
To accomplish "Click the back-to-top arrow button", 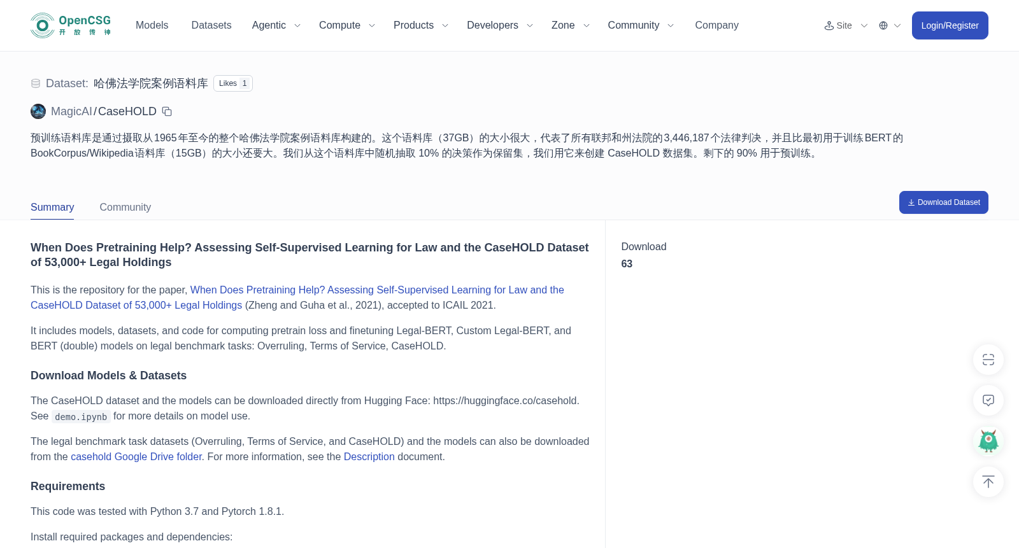I will coord(988,482).
